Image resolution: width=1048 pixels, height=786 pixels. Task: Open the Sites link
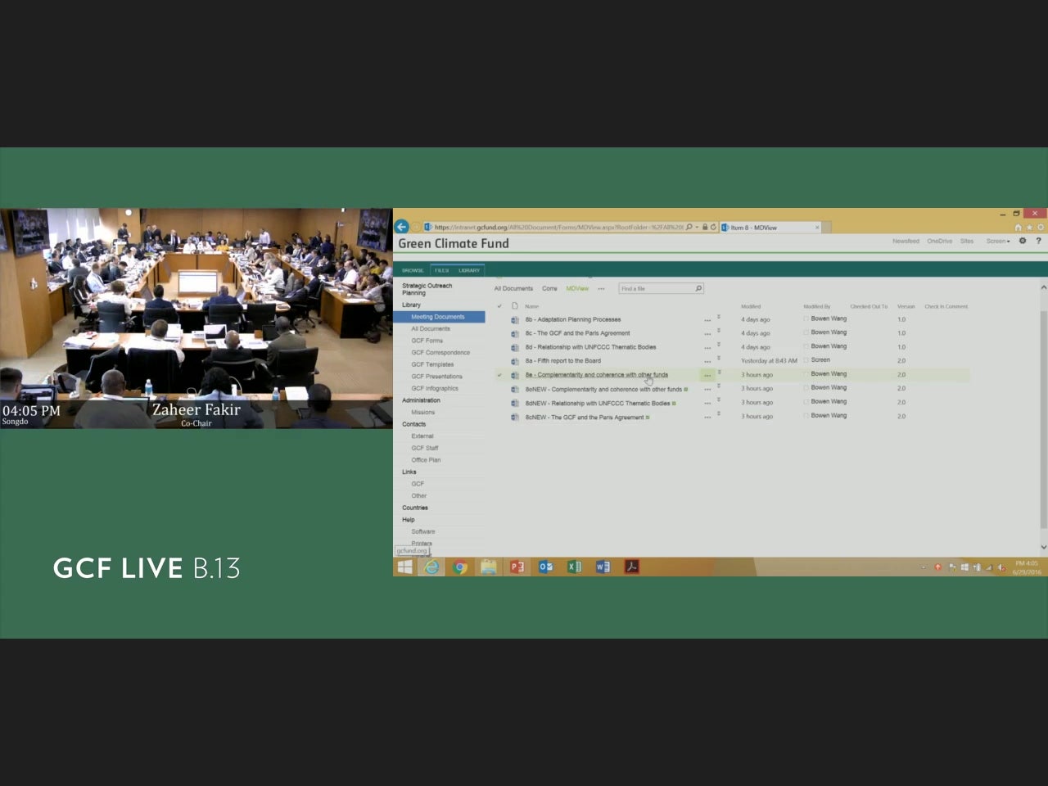(x=967, y=241)
